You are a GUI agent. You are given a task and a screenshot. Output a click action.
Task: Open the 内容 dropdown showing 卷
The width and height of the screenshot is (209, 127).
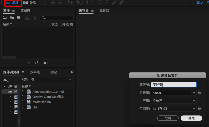[x=51, y=80]
